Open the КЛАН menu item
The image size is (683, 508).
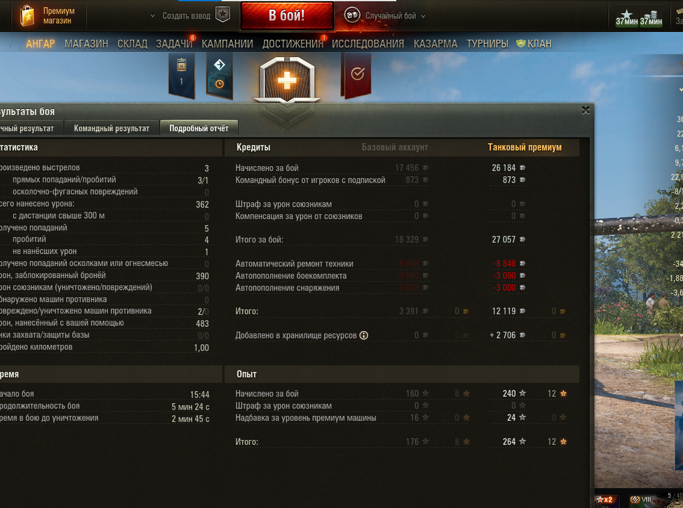[534, 44]
